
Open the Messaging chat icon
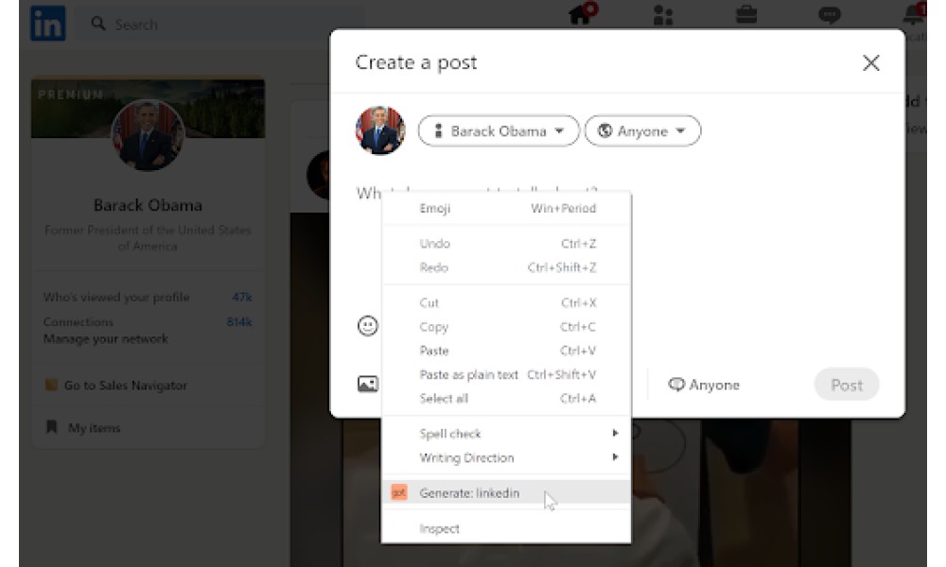point(829,14)
